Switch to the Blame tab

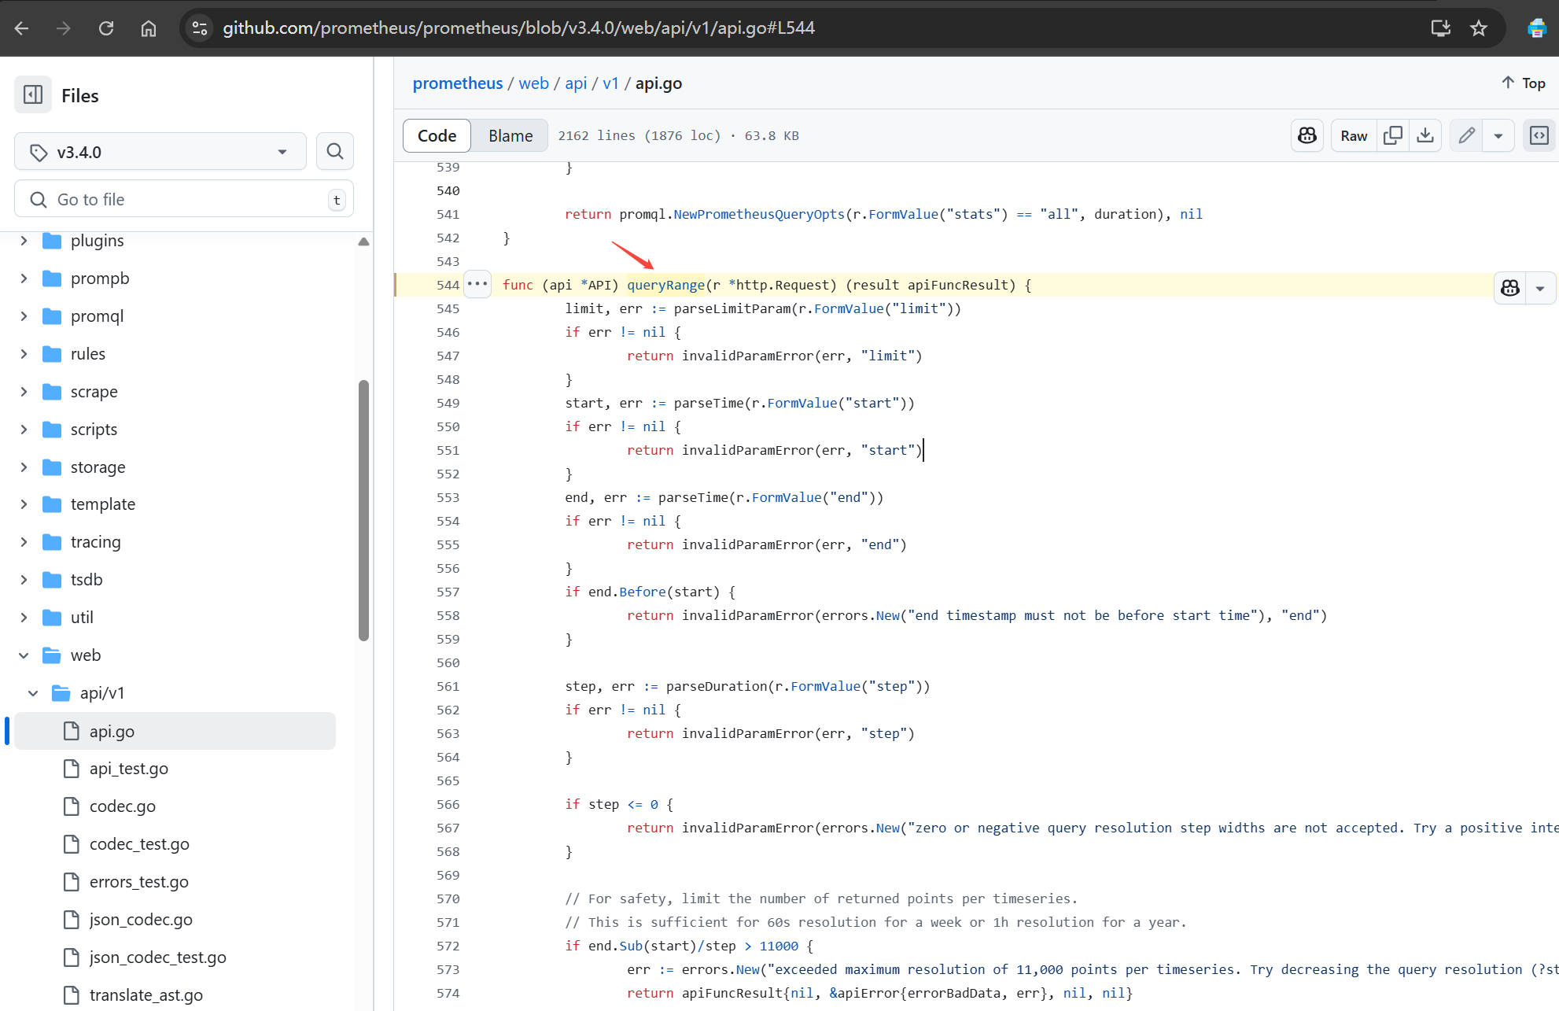510,136
